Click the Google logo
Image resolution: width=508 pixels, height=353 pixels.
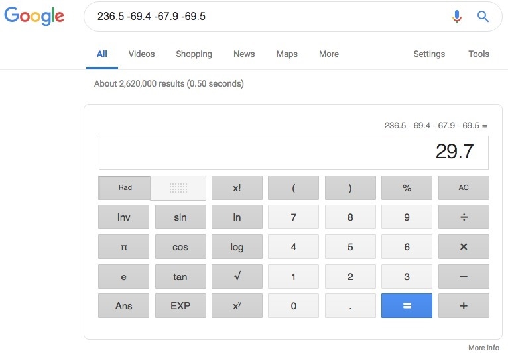point(34,16)
